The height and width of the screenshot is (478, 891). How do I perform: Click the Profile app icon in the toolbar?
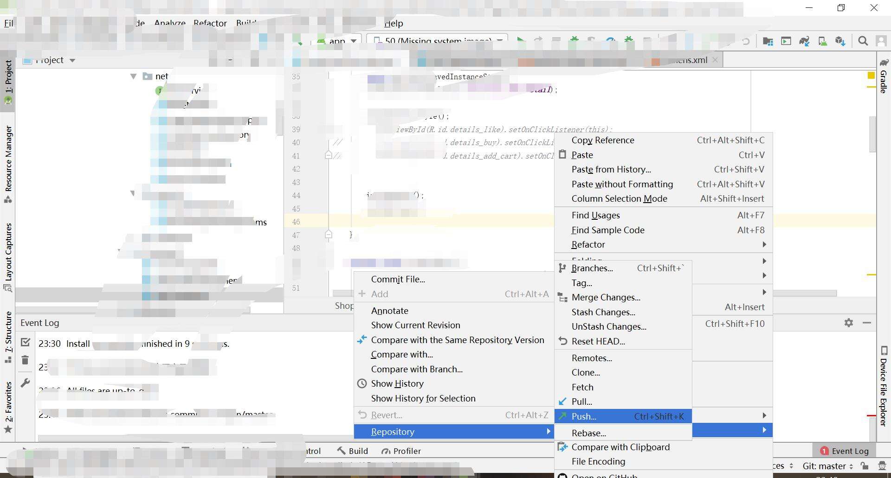click(611, 41)
